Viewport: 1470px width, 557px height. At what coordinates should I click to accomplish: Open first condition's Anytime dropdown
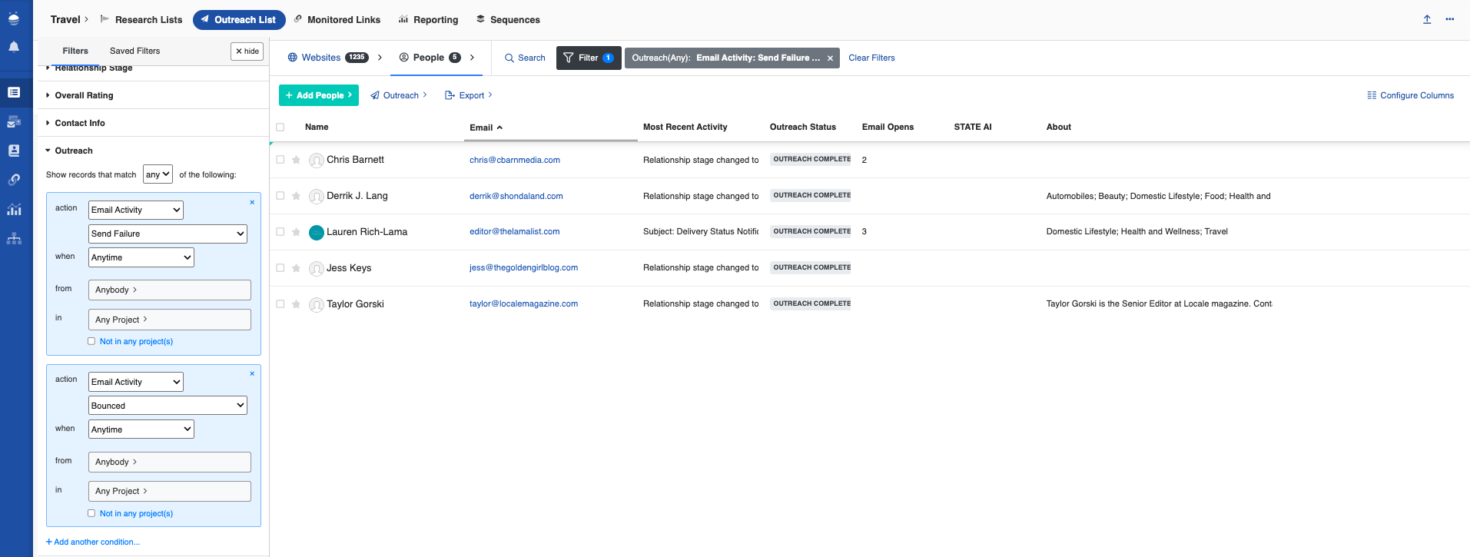141,257
